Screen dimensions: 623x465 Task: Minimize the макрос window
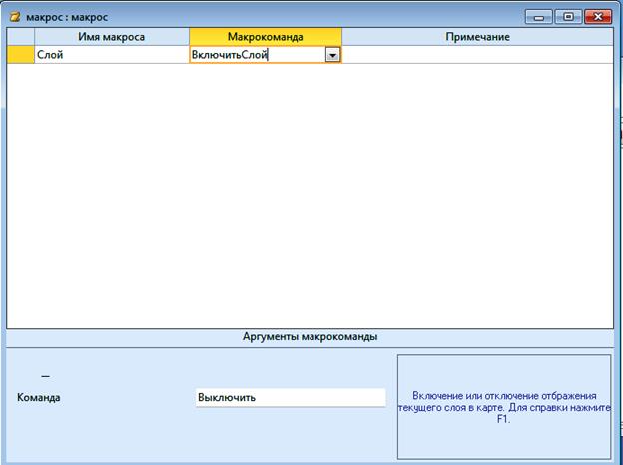[x=540, y=17]
